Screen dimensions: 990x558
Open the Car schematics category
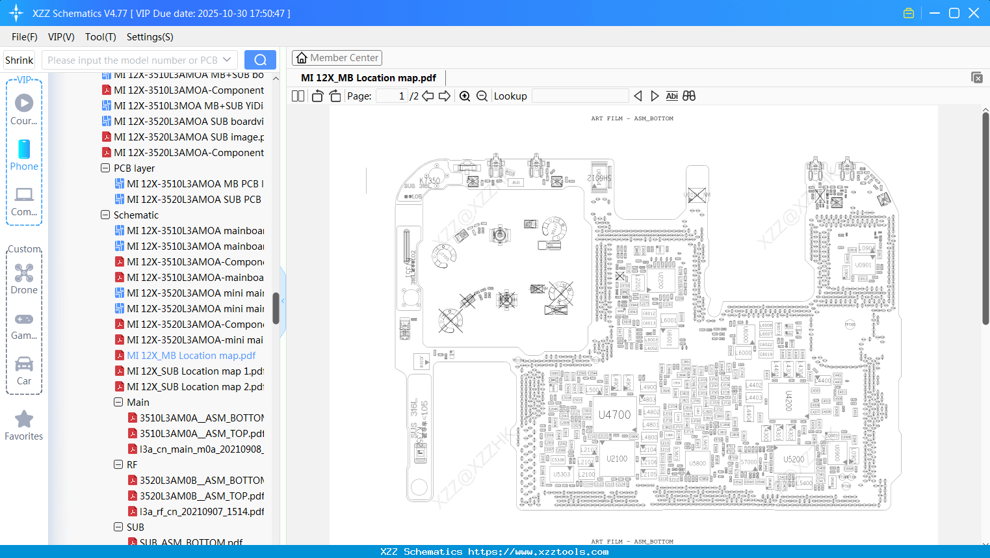pyautogui.click(x=24, y=369)
